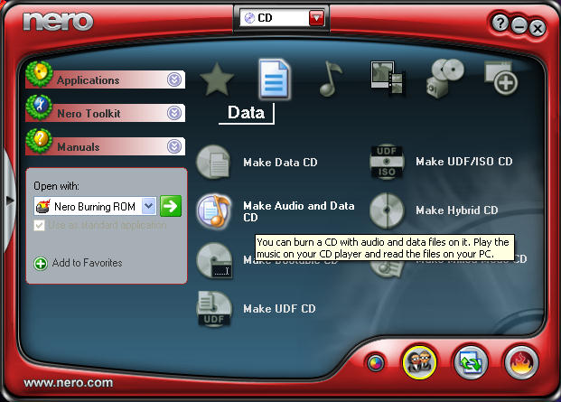Click the Applications disc wreath icon
Screen dimensions: 561x402
[39, 74]
